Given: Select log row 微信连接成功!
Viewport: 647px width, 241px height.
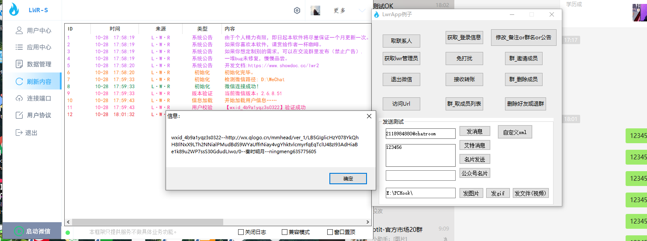Looking at the screenshot, I should click(x=218, y=86).
